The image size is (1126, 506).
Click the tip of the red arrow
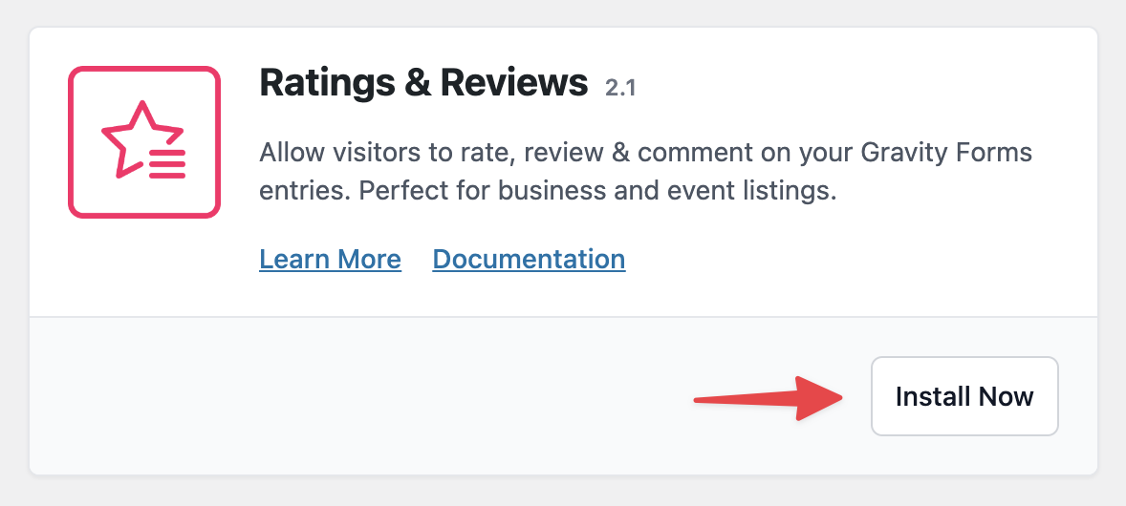[x=839, y=395]
